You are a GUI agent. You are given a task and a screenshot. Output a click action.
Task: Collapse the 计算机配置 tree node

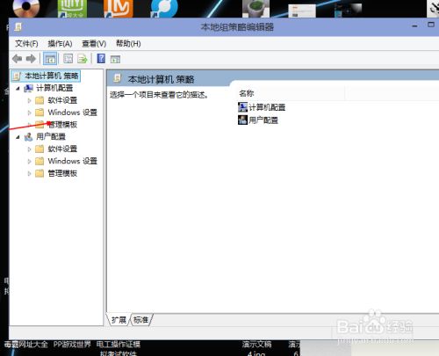tap(18, 88)
